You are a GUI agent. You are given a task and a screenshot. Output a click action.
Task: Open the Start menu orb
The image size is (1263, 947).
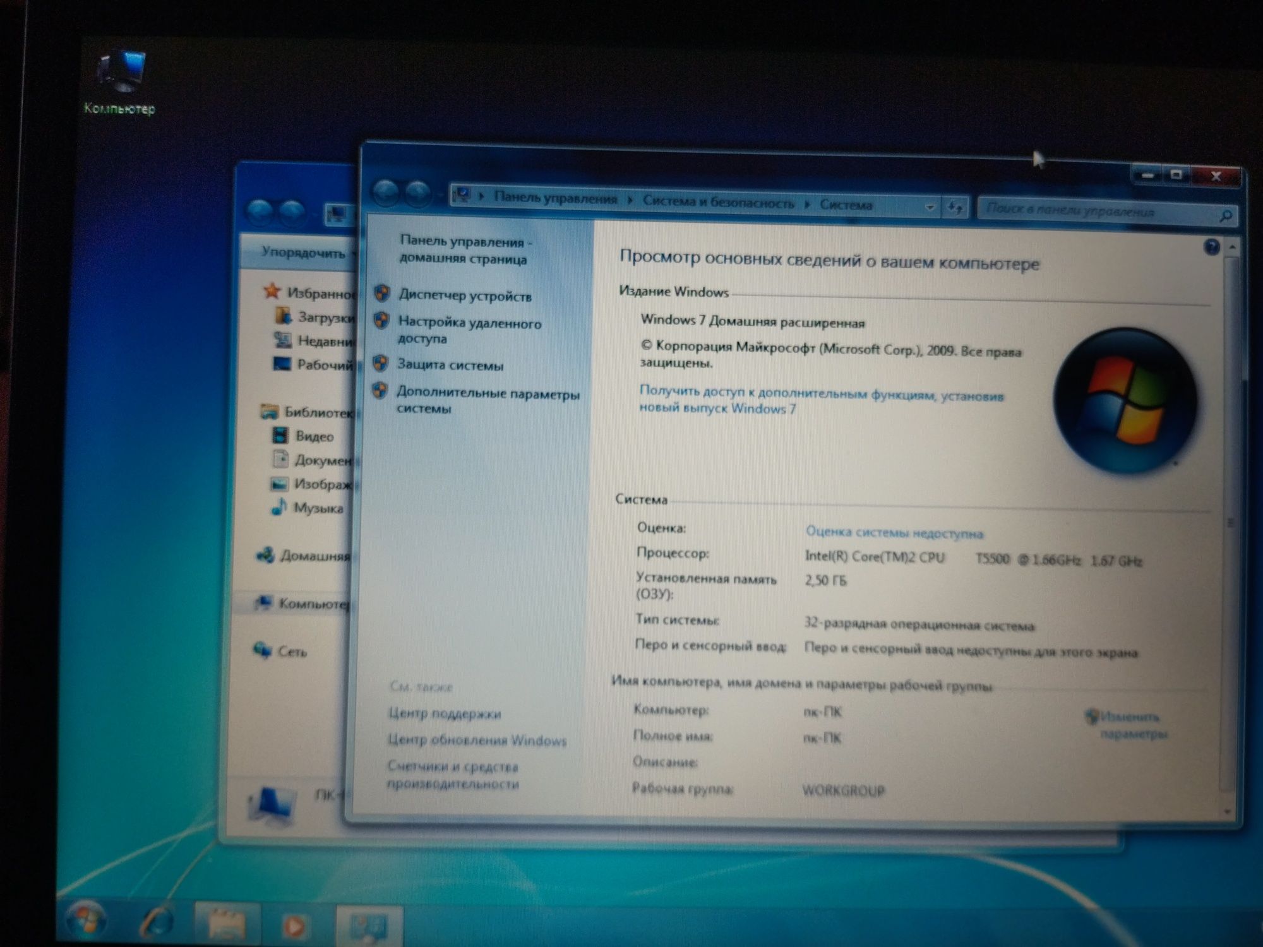pos(87,919)
